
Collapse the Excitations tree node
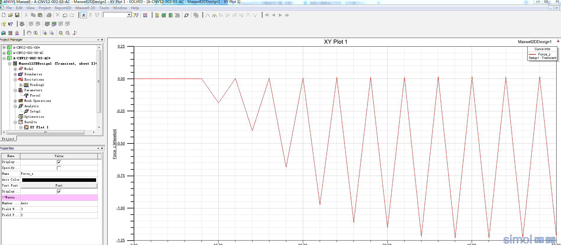[15, 80]
